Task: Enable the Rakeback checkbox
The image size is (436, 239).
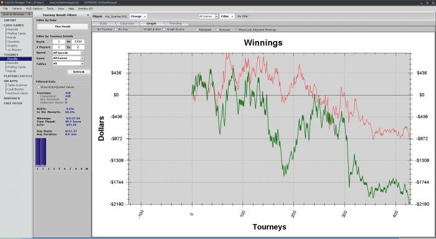Action: coord(197,29)
